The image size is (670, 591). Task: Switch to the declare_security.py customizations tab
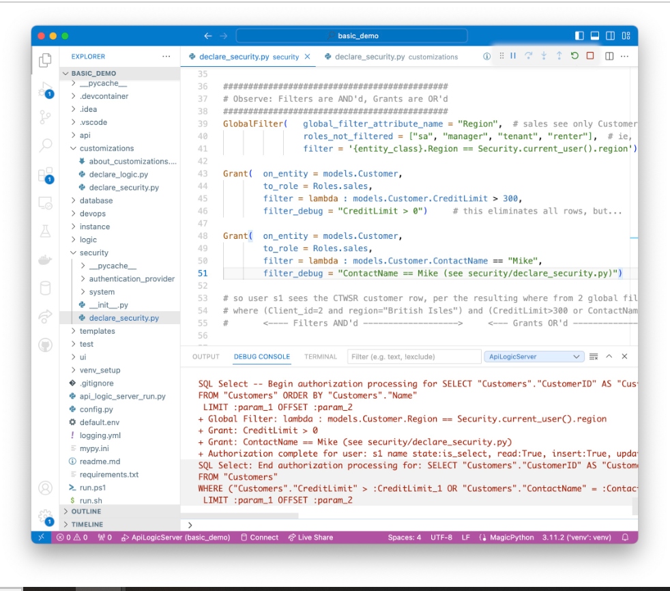coord(392,57)
